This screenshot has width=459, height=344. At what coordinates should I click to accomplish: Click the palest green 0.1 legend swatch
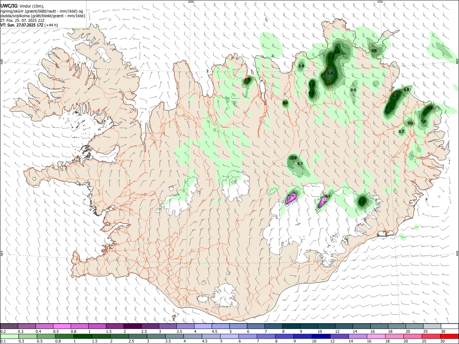9,336
